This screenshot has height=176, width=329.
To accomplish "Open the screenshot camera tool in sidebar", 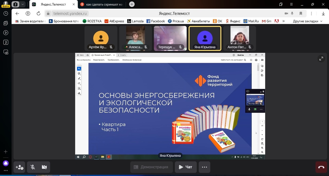I will pos(6,52).
